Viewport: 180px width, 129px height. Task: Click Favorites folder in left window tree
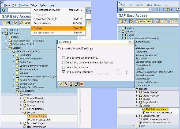pos(13,30)
